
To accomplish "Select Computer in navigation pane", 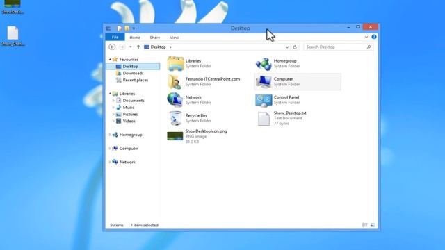I will click(x=129, y=148).
